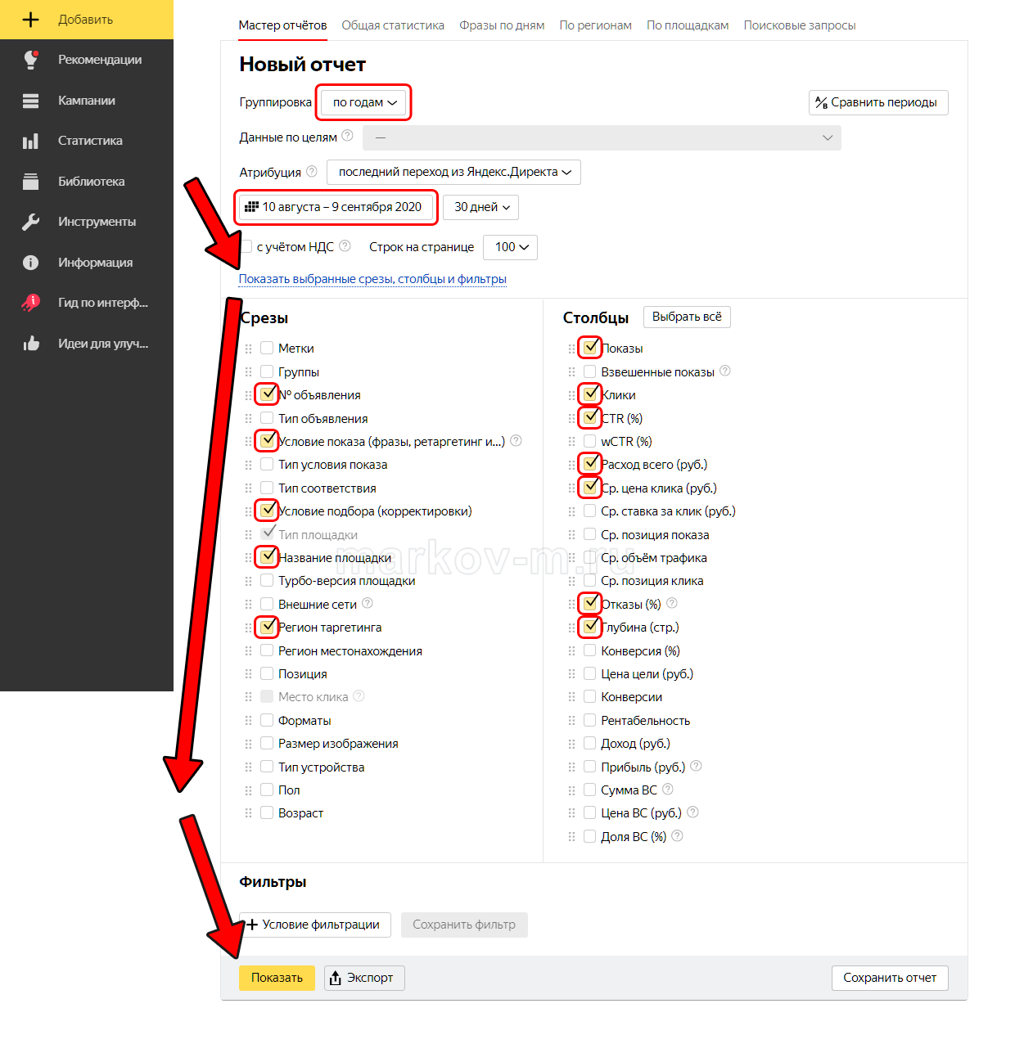Click the thumbs-up icon for Идеи для улучшения

30,344
